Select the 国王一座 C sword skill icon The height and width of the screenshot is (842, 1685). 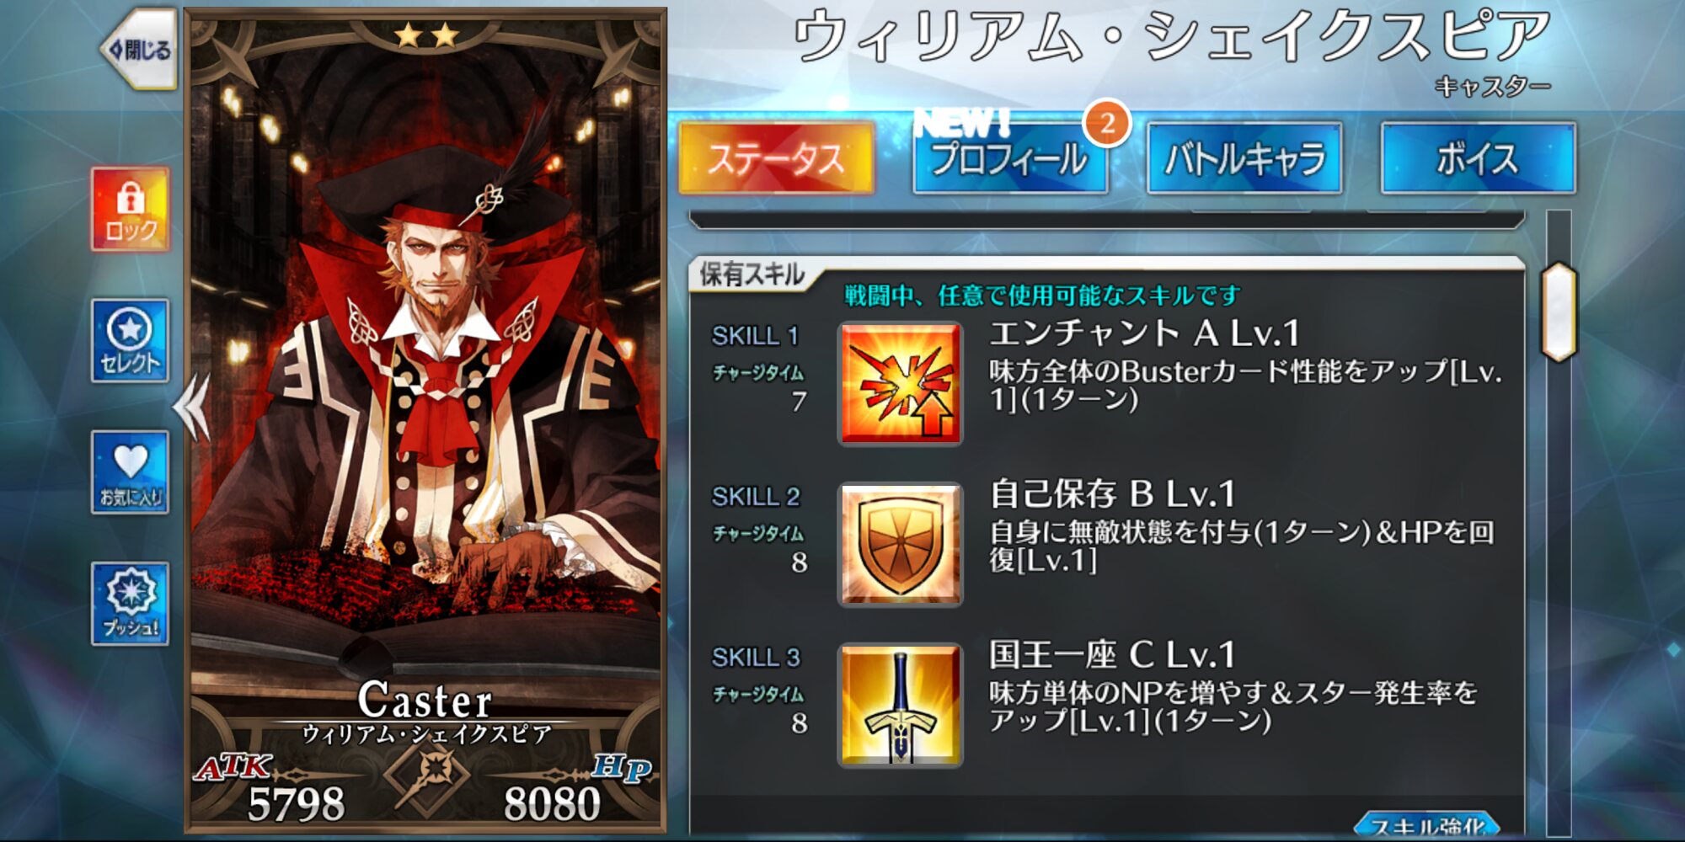[x=900, y=706]
